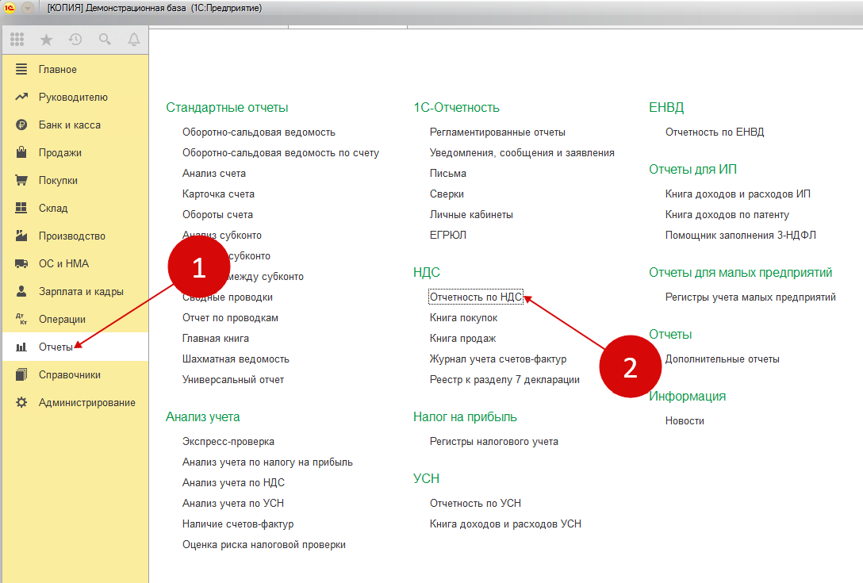Open Книга доходов и расходов УСН

(505, 524)
